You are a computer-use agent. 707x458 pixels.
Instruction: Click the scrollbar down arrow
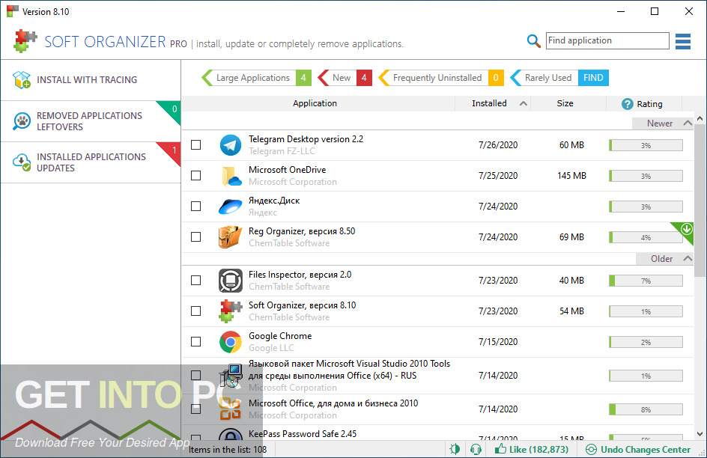point(700,434)
